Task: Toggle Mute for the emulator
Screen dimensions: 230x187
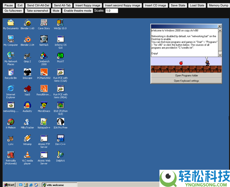Action: coord(56,11)
